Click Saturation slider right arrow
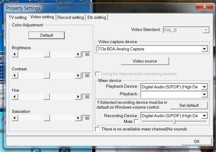The image size is (216, 152). (x=78, y=118)
